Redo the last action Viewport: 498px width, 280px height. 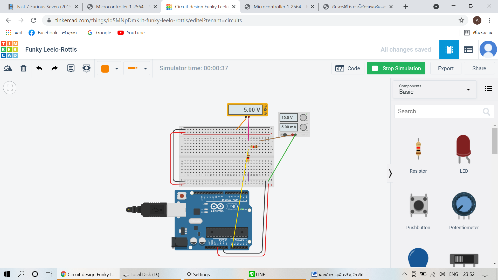pyautogui.click(x=54, y=68)
